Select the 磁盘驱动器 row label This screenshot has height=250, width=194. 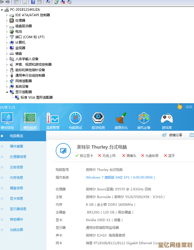point(24,26)
